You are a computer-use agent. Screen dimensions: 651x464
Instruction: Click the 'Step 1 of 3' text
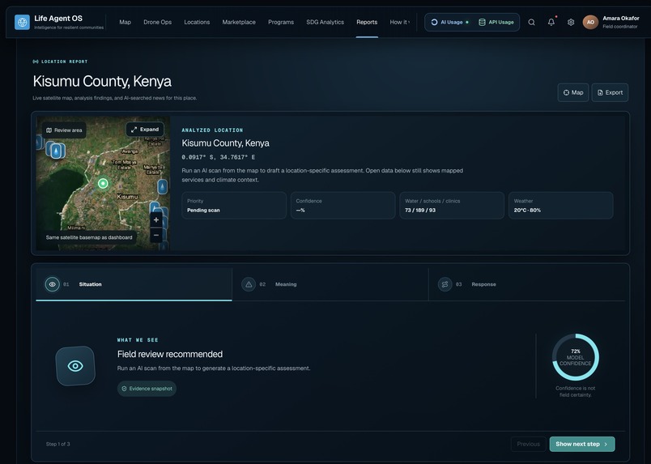[57, 444]
